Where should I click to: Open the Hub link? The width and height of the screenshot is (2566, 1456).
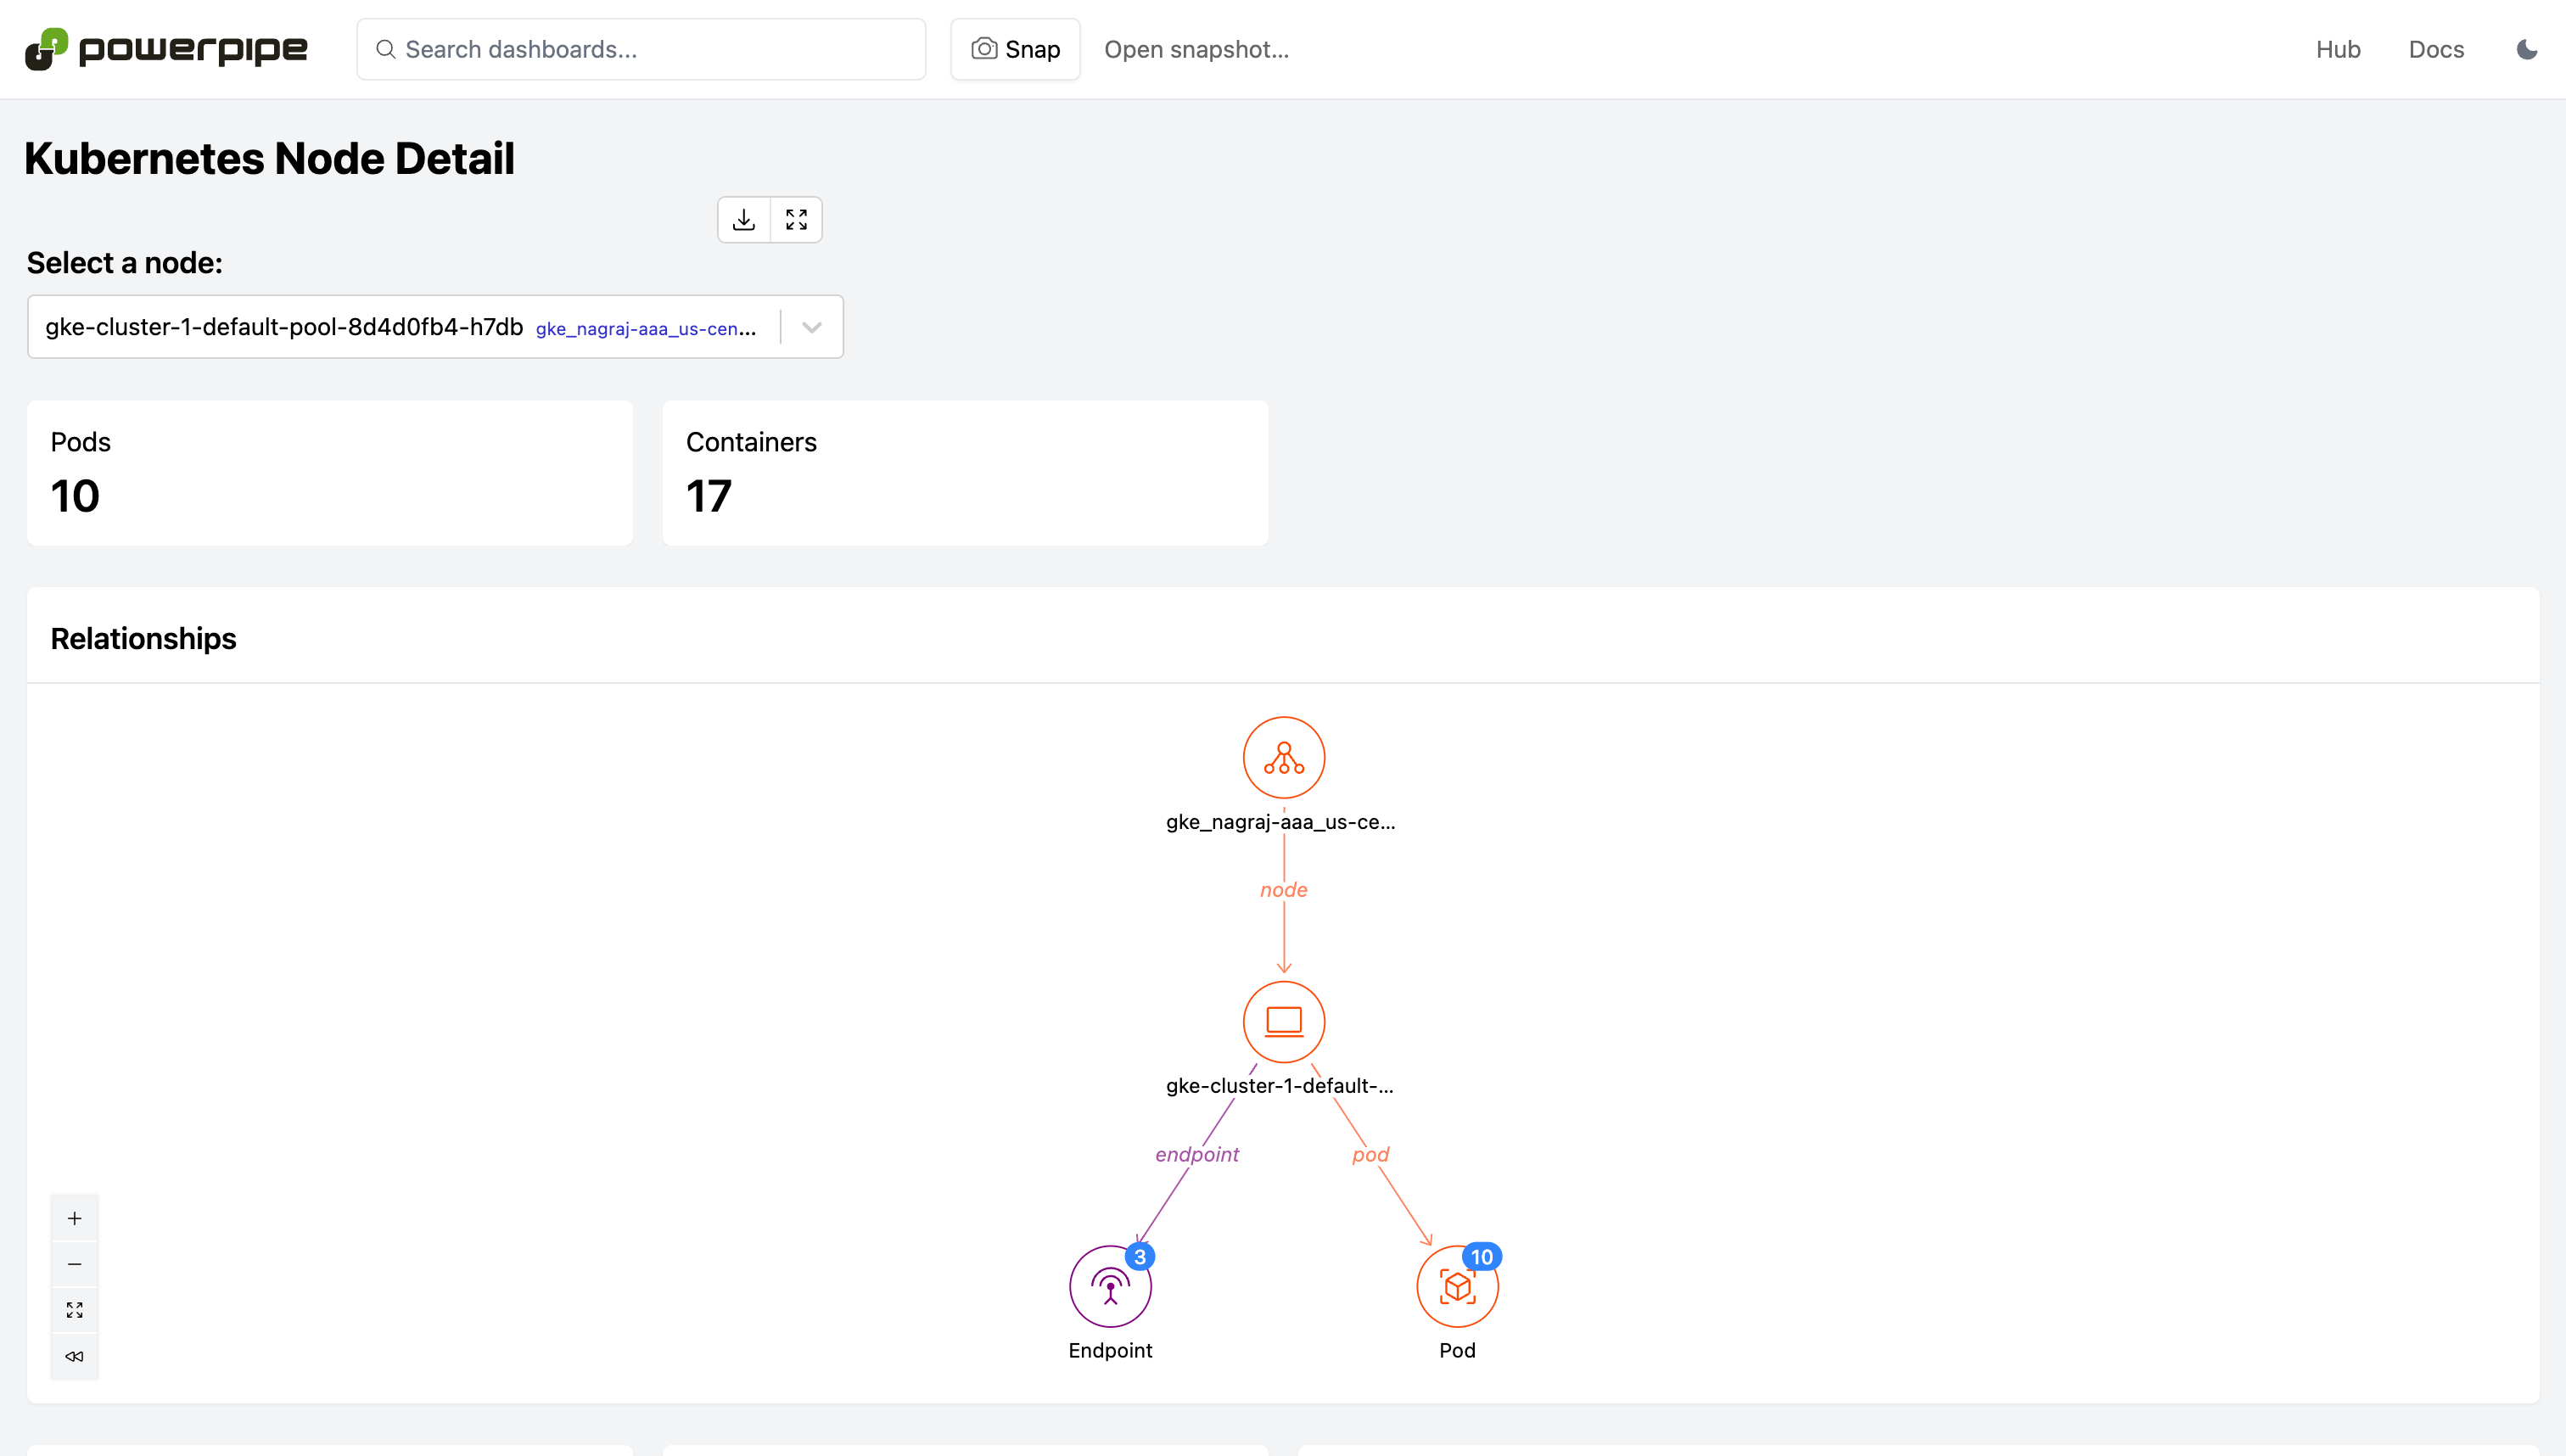point(2338,49)
